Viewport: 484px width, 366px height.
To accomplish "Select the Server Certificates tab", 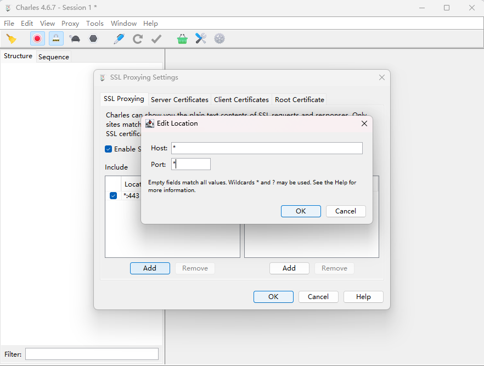I will [x=179, y=100].
